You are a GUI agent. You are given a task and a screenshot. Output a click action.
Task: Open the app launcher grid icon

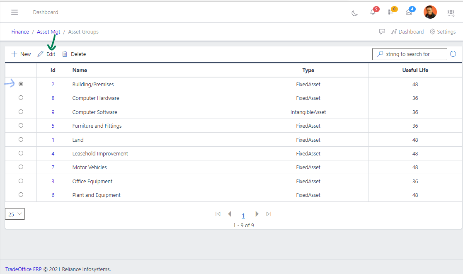pos(451,13)
